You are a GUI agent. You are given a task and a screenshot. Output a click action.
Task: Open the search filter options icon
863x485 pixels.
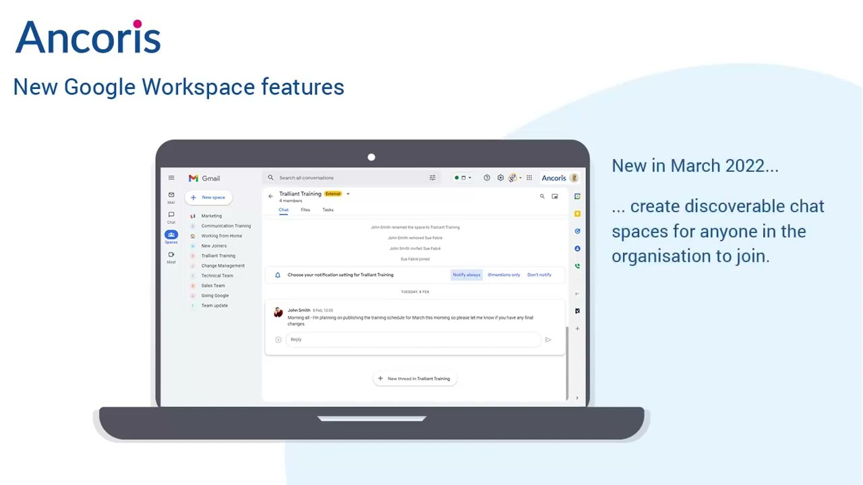[x=432, y=178]
